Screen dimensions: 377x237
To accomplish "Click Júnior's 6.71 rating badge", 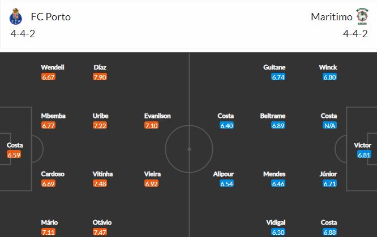I will (329, 184).
